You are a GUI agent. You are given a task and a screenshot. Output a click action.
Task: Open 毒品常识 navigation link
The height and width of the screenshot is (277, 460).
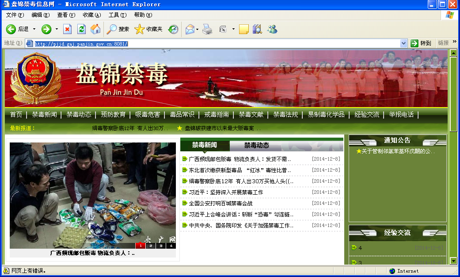tap(182, 115)
